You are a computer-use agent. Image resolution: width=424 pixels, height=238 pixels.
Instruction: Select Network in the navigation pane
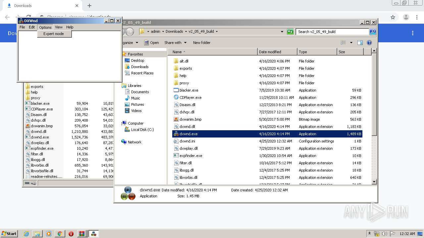coord(134,142)
